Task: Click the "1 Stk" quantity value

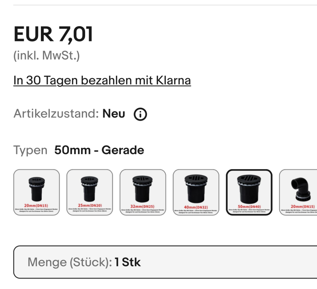Action: click(127, 262)
